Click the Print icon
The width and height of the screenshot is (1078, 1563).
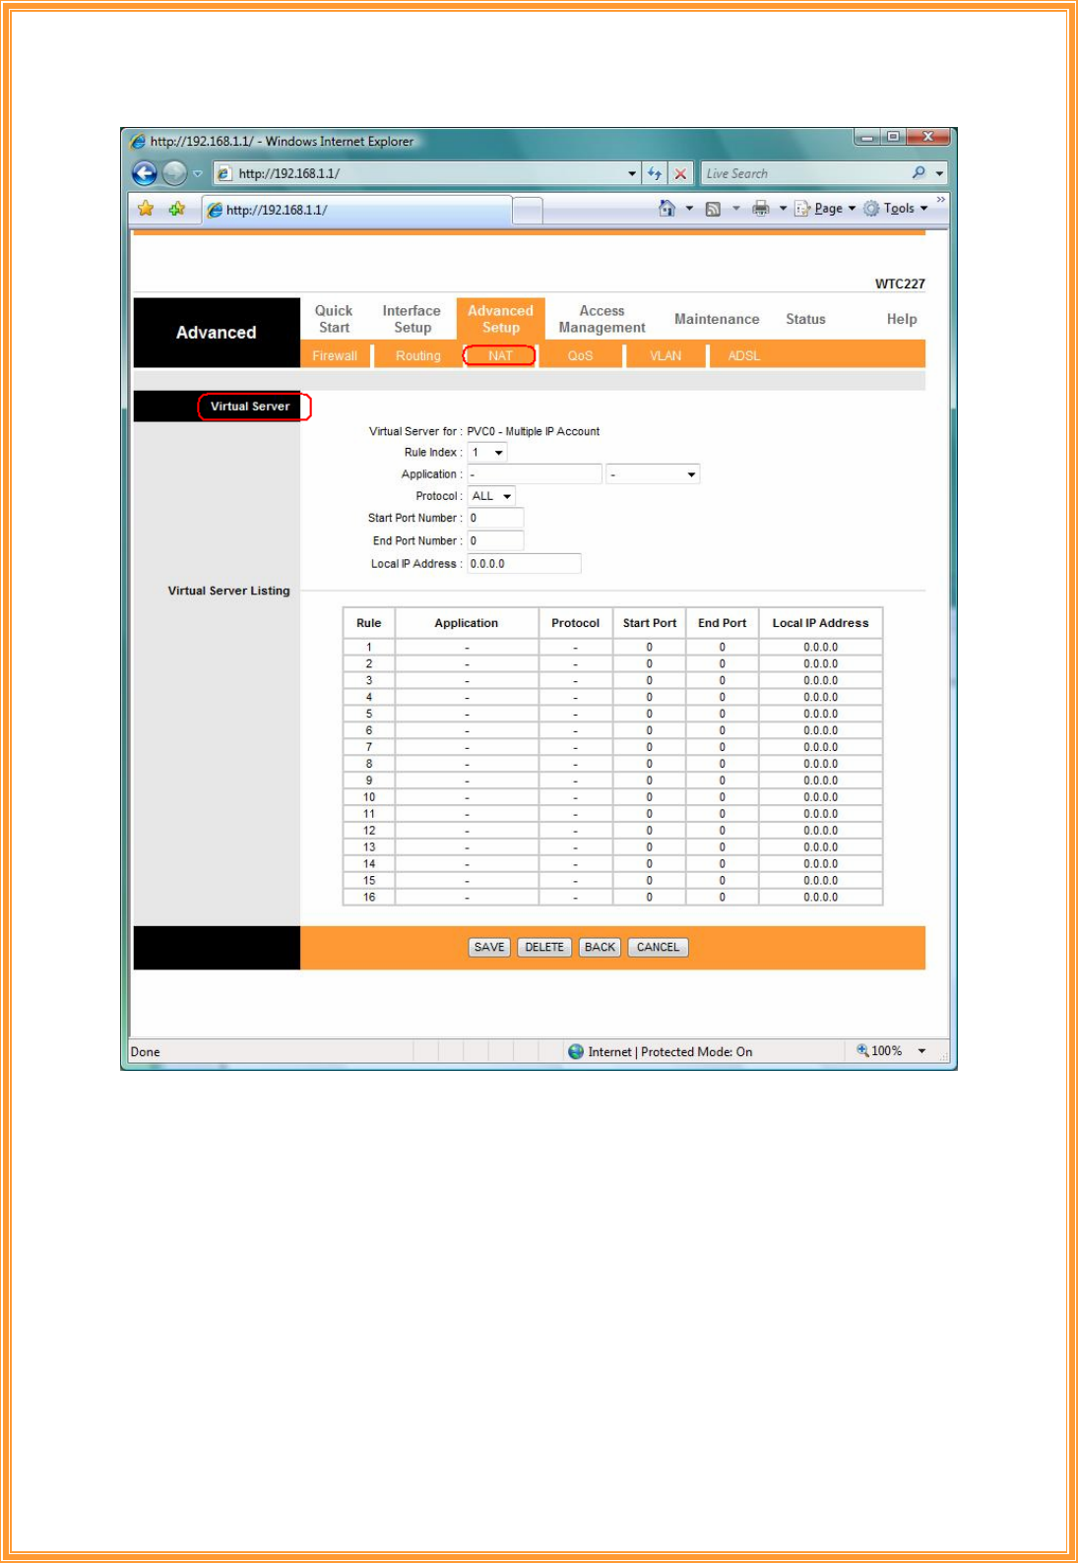(x=760, y=209)
